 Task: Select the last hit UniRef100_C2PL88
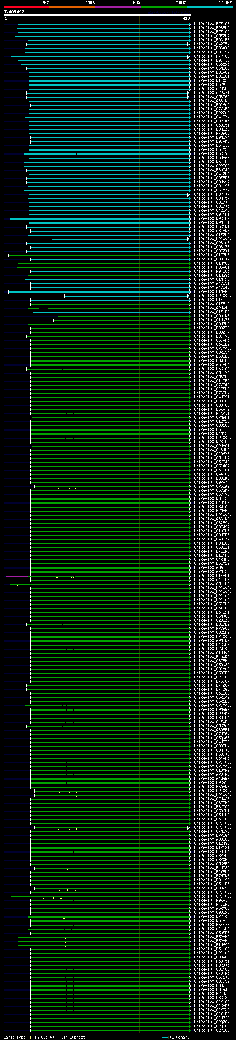(x=212, y=1030)
